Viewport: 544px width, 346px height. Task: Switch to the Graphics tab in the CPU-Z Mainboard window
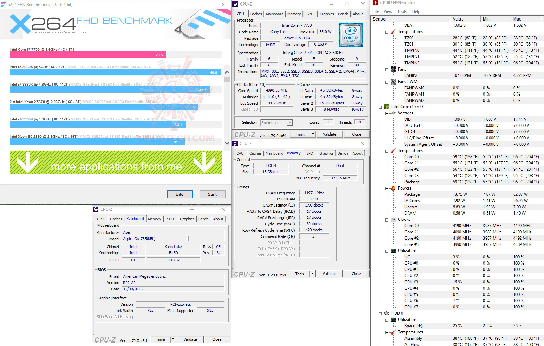click(x=187, y=219)
